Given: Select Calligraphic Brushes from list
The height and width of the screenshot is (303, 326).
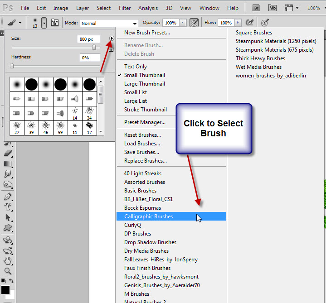Looking at the screenshot, I should [171, 216].
